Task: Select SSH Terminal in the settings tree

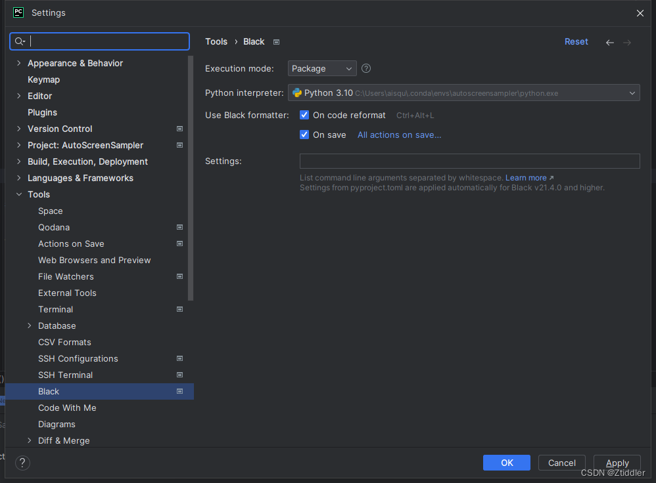Action: point(65,375)
